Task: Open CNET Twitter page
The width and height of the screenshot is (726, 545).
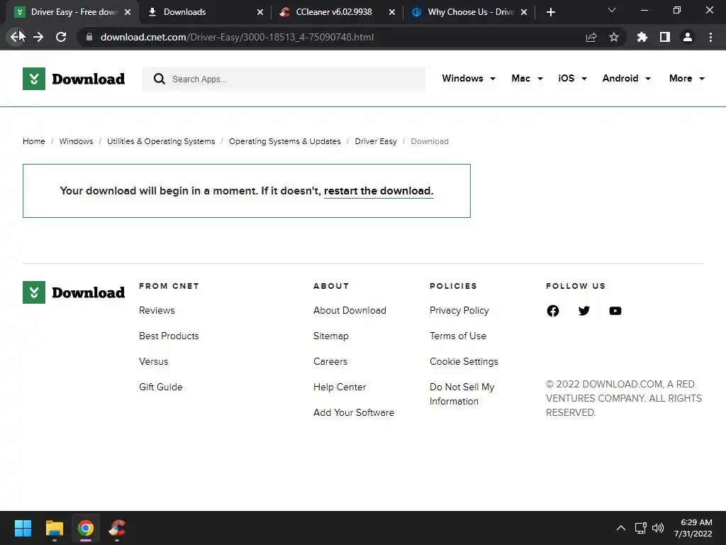Action: point(584,311)
